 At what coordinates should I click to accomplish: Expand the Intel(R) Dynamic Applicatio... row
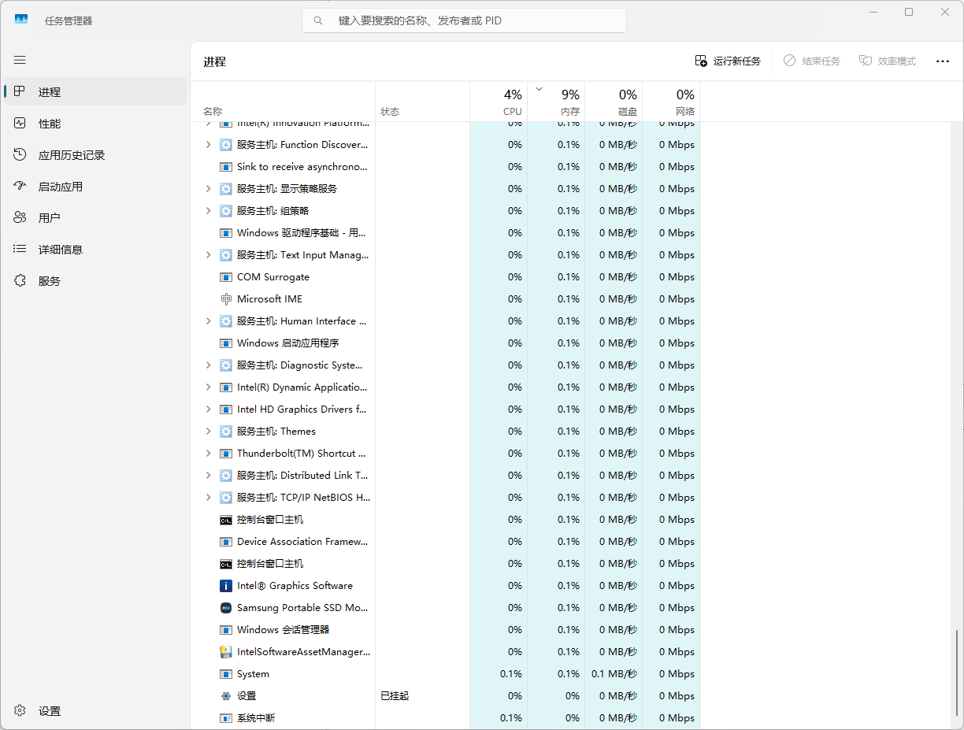pos(208,387)
